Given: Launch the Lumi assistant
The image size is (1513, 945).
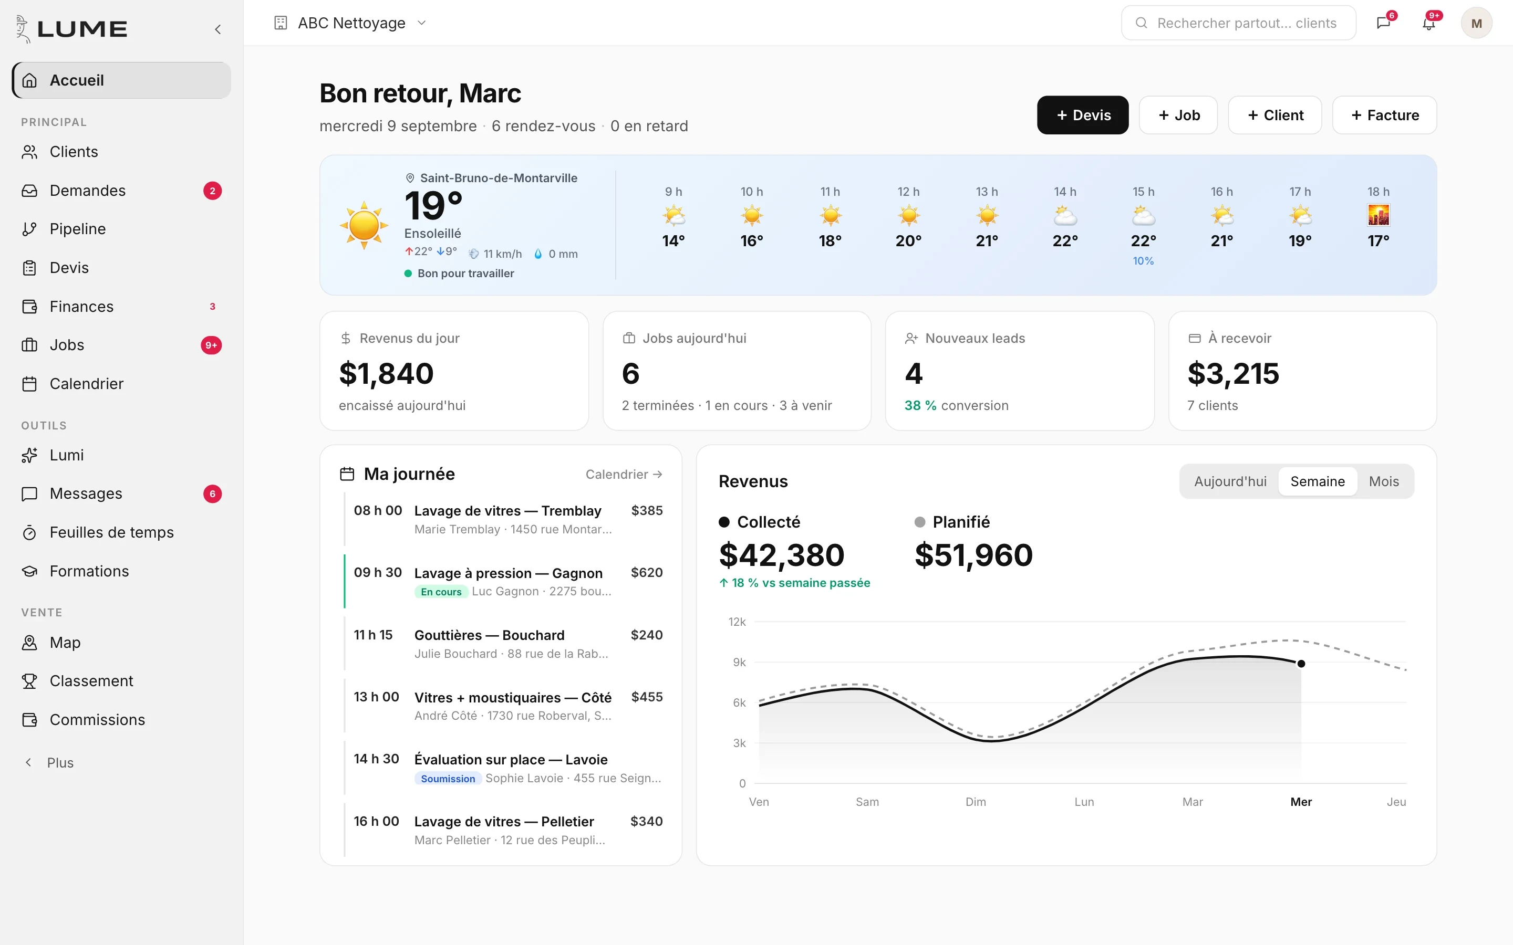Looking at the screenshot, I should click(x=121, y=455).
